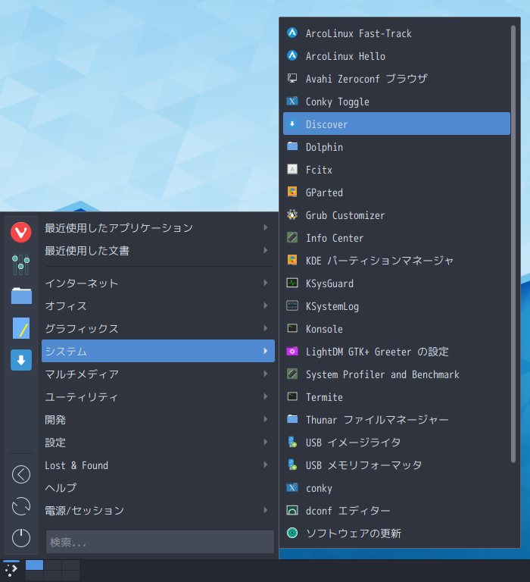Expand 開発 submenu arrow
530x582 pixels.
(266, 419)
